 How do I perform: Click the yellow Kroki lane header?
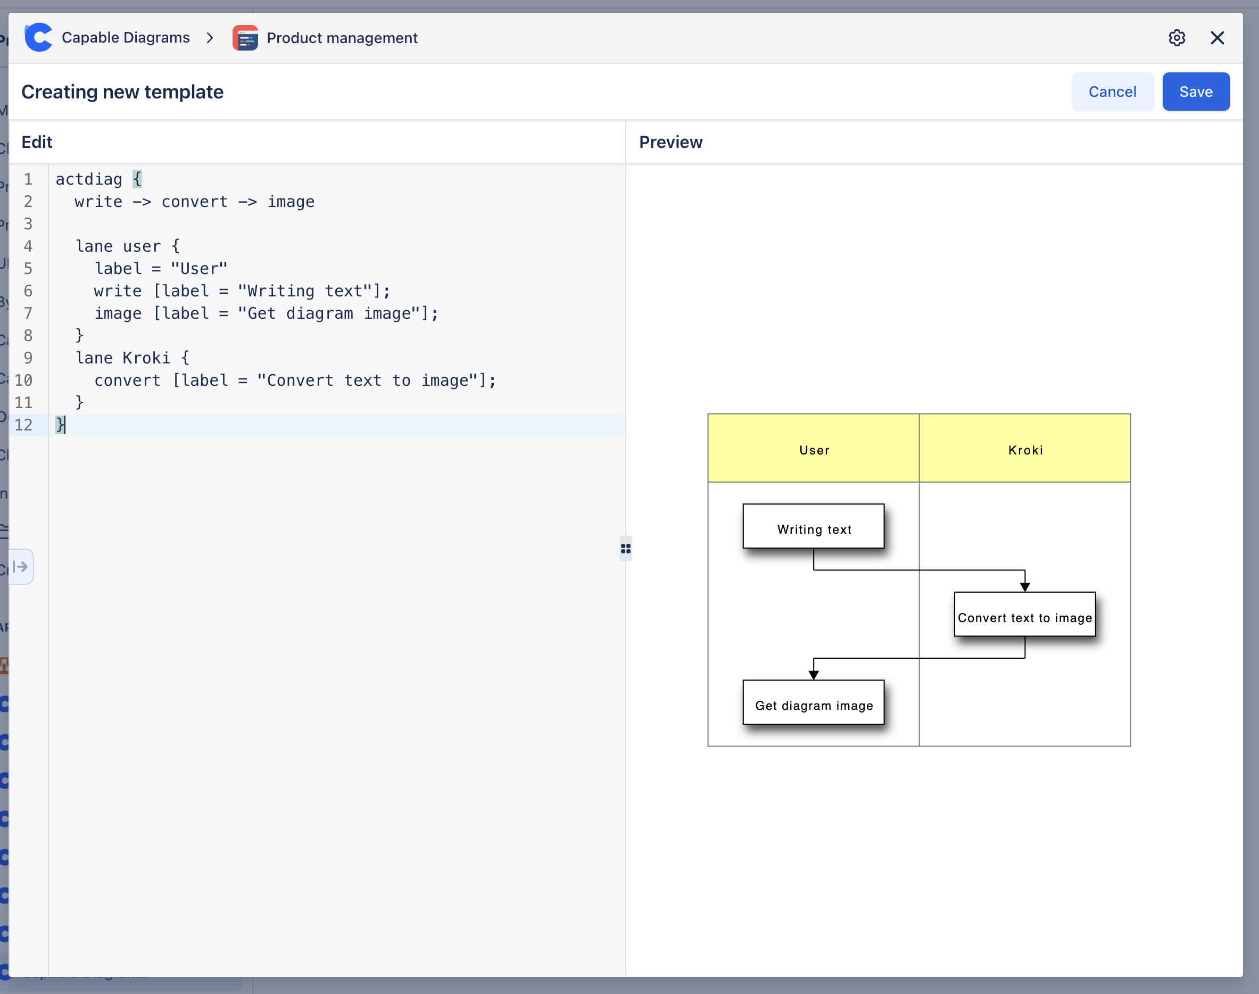click(x=1024, y=449)
